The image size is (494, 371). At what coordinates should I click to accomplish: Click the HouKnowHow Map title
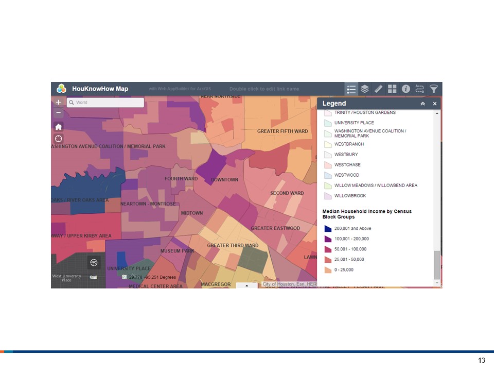point(100,89)
